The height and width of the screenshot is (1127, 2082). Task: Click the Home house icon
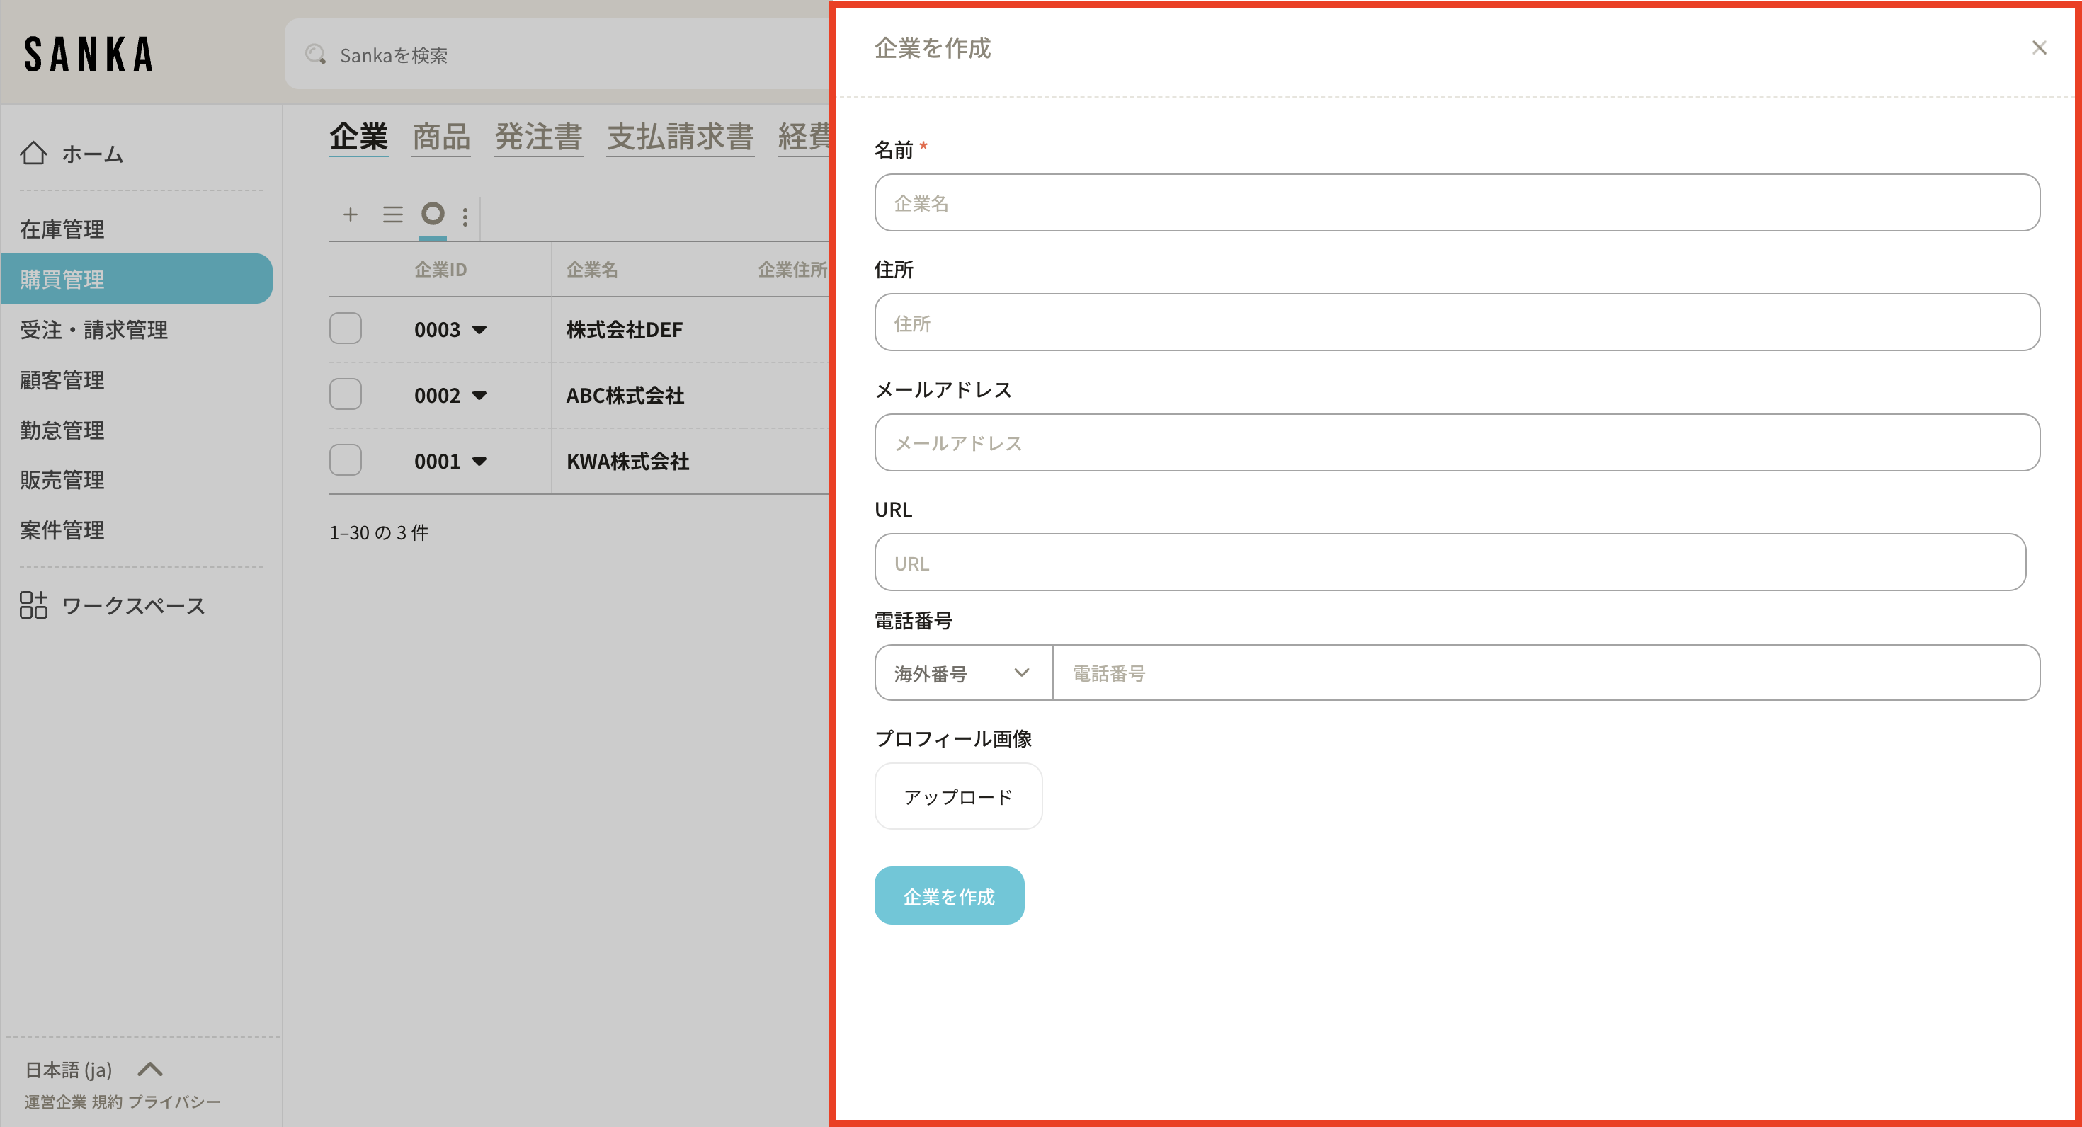coord(33,154)
